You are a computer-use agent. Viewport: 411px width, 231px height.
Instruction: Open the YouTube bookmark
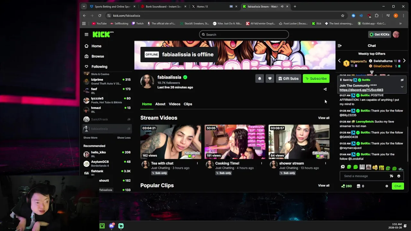pos(99,23)
